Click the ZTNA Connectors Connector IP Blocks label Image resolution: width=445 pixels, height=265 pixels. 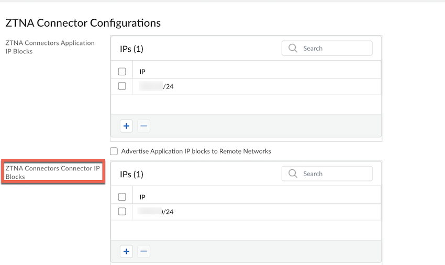52,172
